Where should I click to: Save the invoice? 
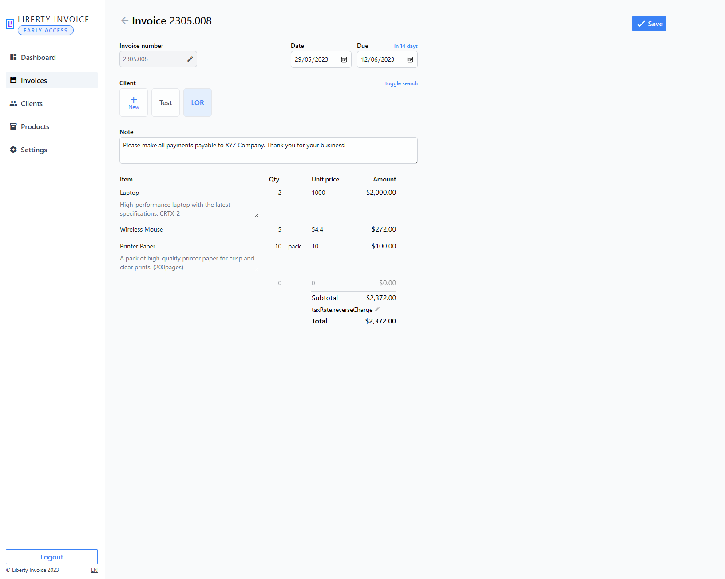649,24
